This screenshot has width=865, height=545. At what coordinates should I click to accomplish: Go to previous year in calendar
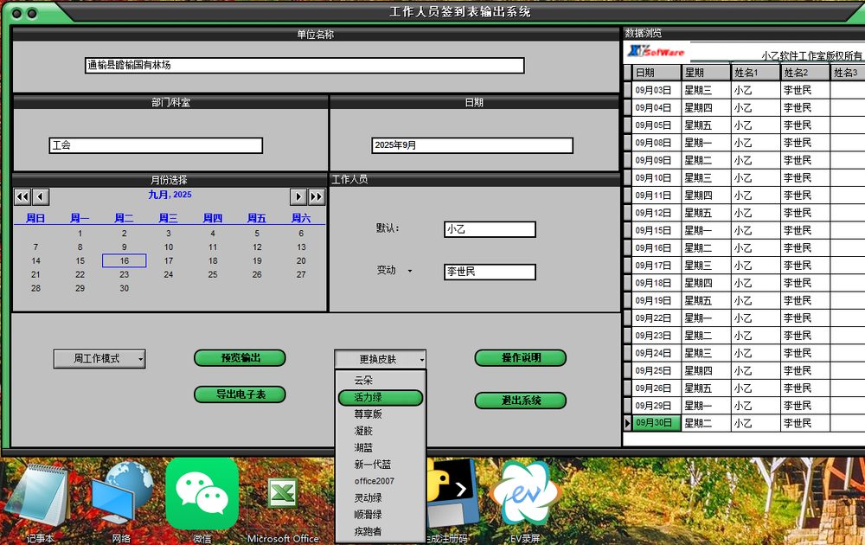tap(22, 197)
